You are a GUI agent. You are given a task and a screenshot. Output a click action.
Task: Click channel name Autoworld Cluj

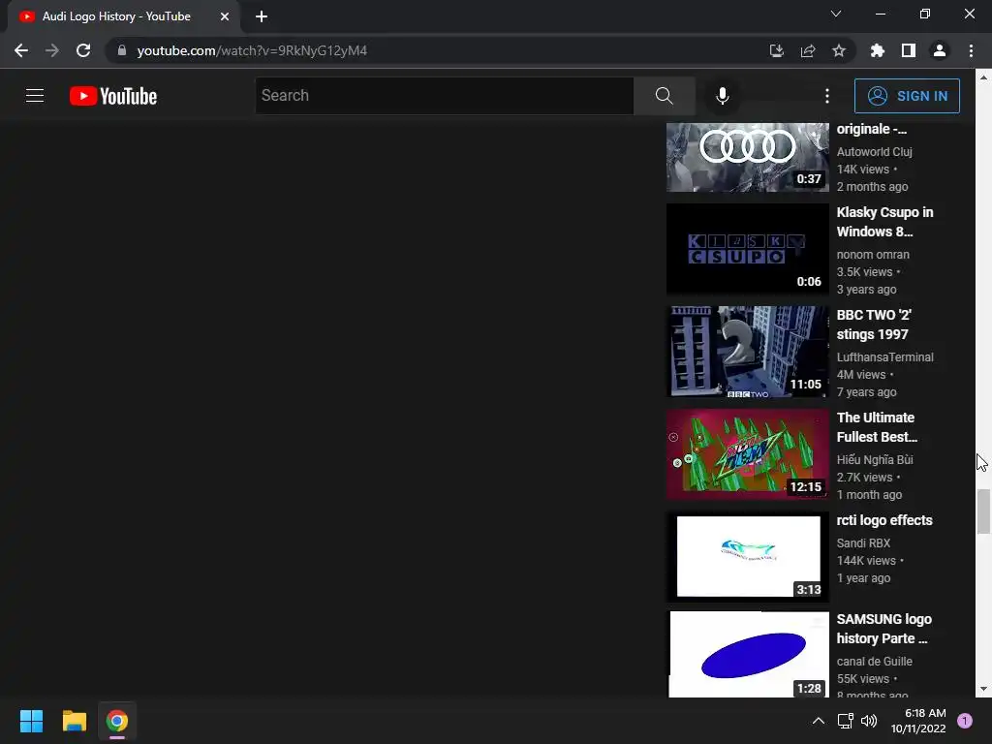875,152
